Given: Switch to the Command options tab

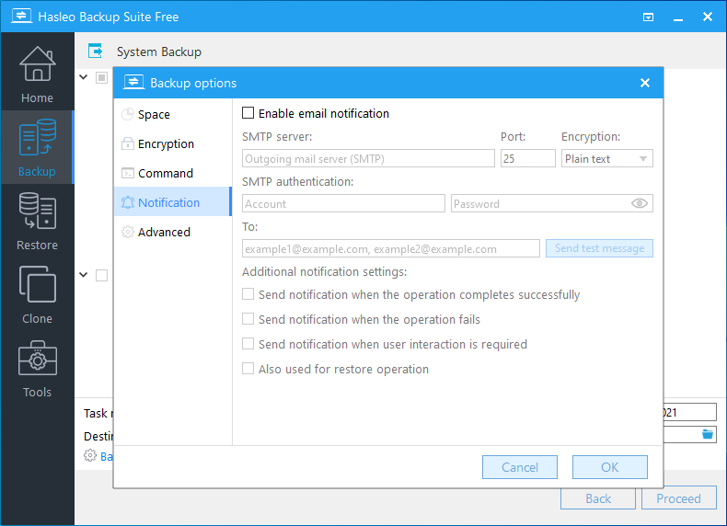Looking at the screenshot, I should [x=172, y=173].
